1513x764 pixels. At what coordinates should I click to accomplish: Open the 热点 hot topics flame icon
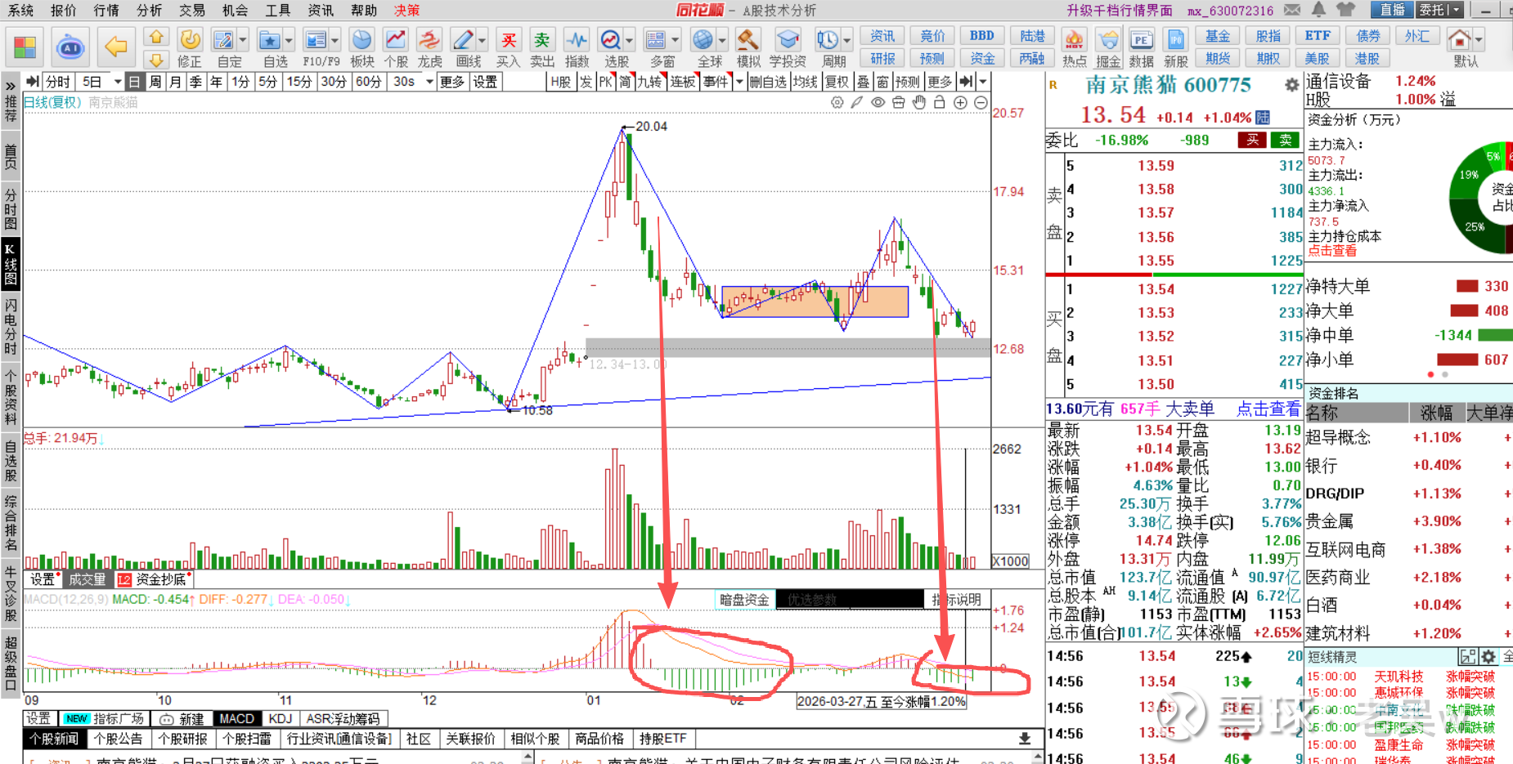coord(1074,40)
